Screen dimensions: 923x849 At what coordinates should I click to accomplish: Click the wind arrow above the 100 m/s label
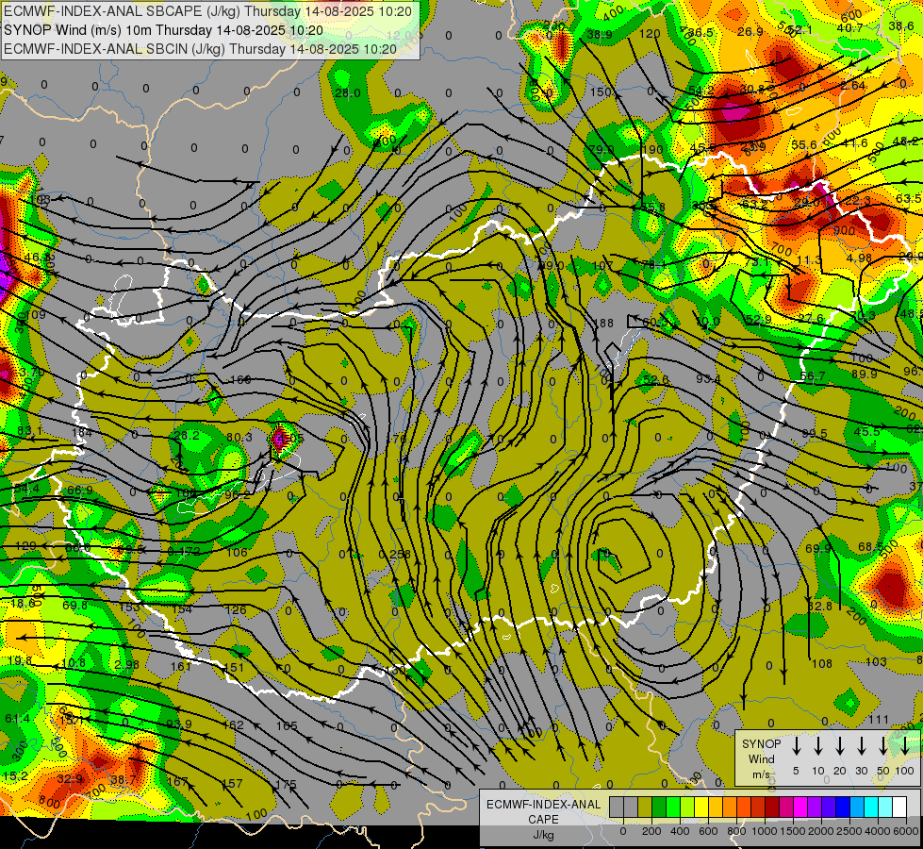click(905, 746)
